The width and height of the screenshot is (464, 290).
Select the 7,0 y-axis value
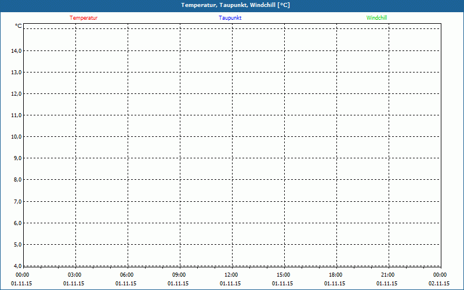pos(17,201)
